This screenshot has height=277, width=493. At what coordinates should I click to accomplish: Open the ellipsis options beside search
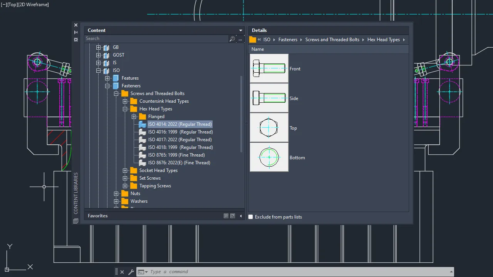pos(240,39)
